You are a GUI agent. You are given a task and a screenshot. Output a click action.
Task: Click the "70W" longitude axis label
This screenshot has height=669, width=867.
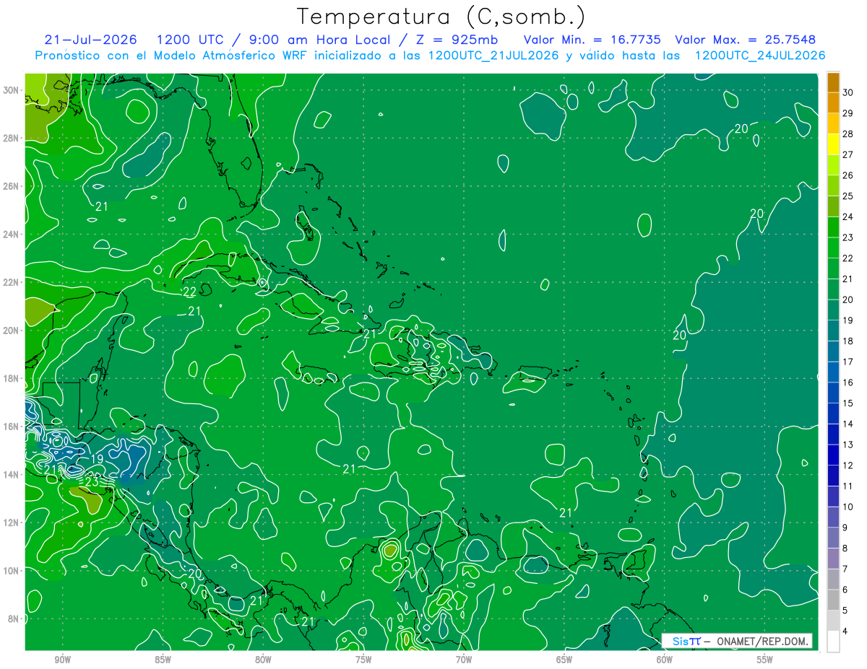click(x=464, y=660)
